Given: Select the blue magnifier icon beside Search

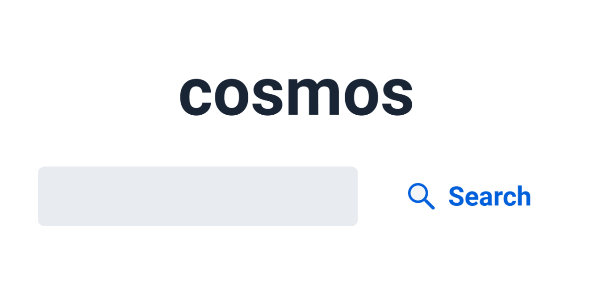Looking at the screenshot, I should [x=421, y=196].
